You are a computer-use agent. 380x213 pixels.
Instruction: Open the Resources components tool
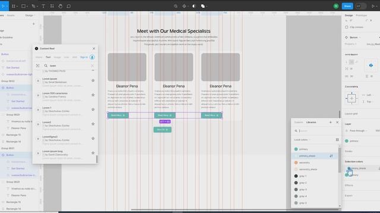(x=52, y=6)
